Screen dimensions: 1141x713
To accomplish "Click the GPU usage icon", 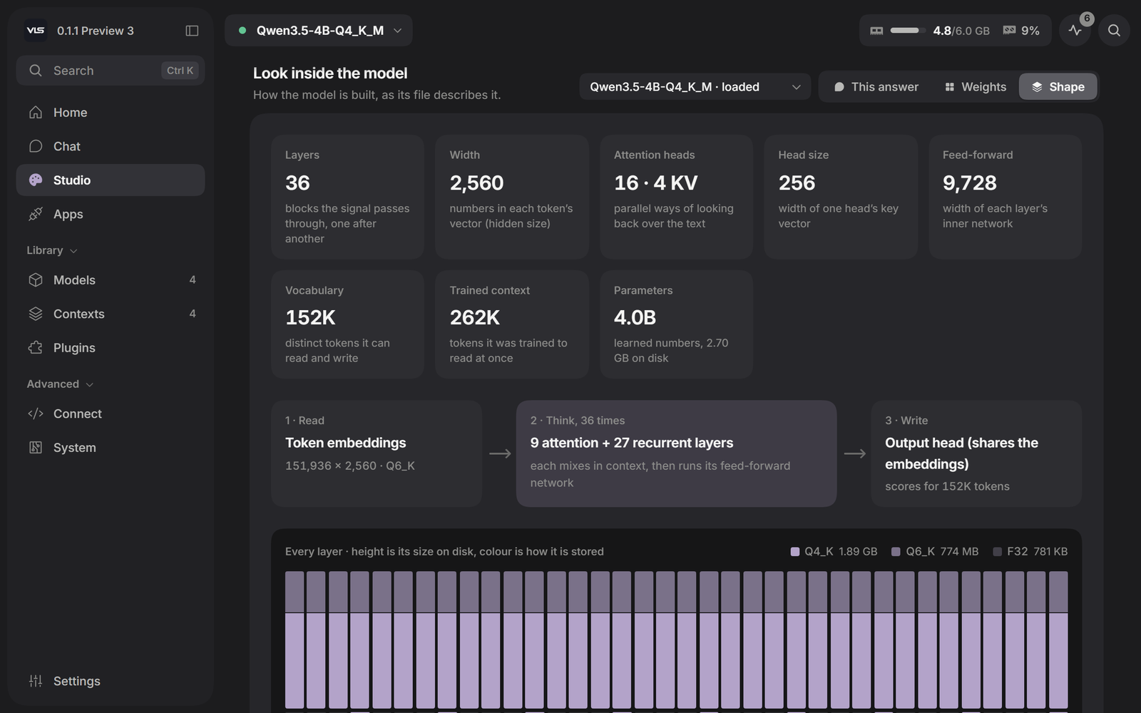I will click(x=1009, y=30).
